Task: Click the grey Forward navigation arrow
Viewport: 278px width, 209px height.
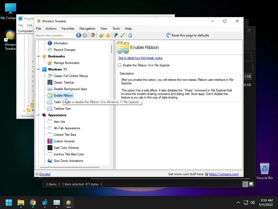Action: click(85, 35)
